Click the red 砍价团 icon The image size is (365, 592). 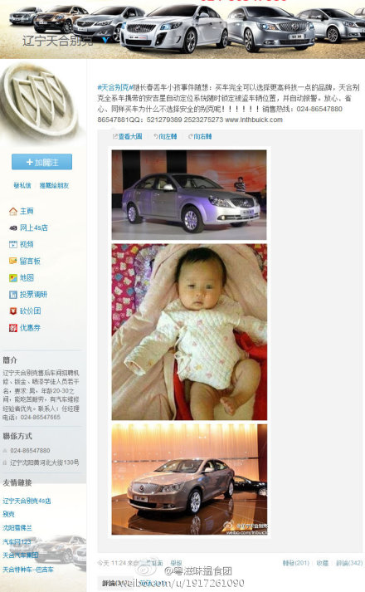(x=13, y=311)
